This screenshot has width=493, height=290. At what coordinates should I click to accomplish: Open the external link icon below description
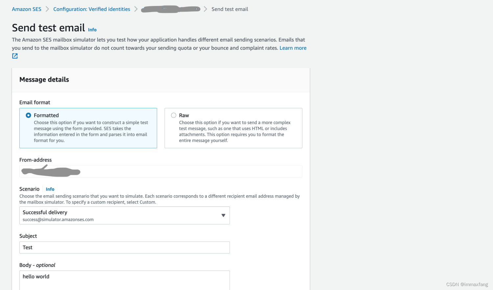tap(15, 56)
